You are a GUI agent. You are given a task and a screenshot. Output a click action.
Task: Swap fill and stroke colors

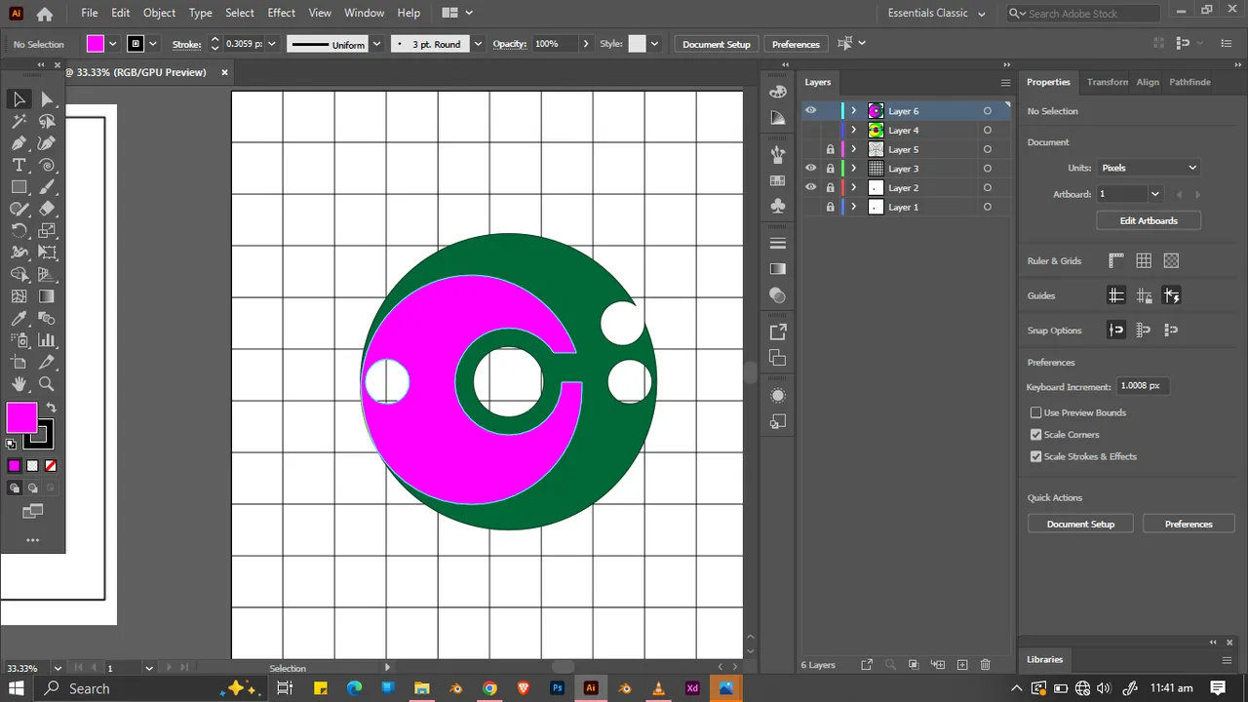tap(52, 408)
